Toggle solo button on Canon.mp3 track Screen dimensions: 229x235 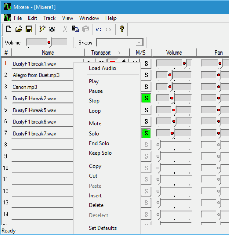[146, 87]
